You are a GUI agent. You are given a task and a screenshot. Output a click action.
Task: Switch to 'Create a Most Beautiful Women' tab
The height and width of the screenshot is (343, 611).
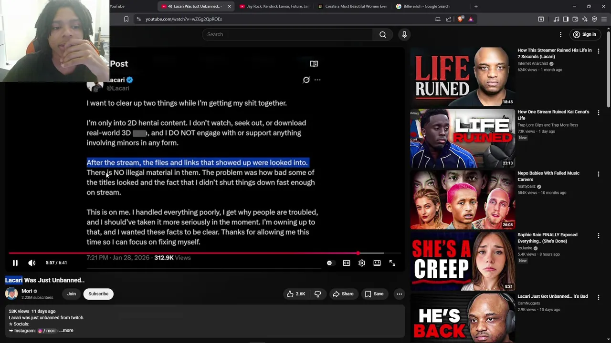coord(352,6)
